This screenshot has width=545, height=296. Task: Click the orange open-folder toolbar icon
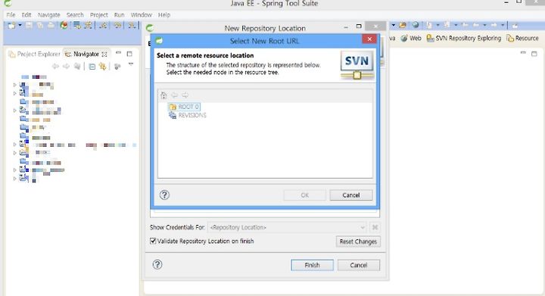point(403,25)
